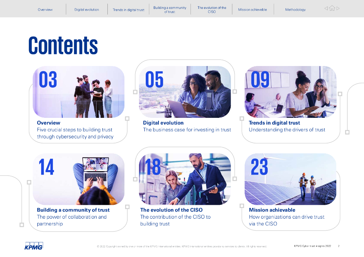Open Building a community of trust tab
Screen dimensions: 364x257
click(x=170, y=10)
